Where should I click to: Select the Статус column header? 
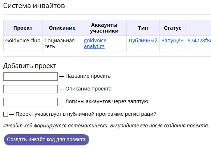[173, 28]
